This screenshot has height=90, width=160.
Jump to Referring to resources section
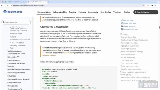(129, 43)
